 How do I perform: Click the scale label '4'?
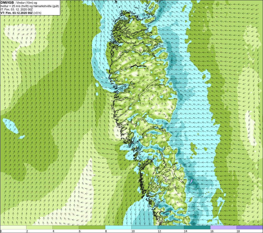pos(53,231)
